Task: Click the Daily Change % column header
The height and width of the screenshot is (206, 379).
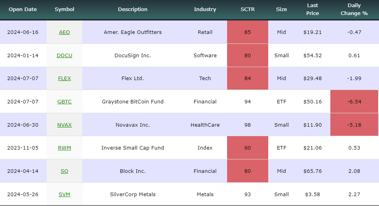Action: [354, 9]
